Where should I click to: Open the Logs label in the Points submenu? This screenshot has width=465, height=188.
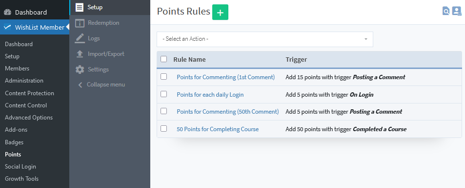click(94, 39)
